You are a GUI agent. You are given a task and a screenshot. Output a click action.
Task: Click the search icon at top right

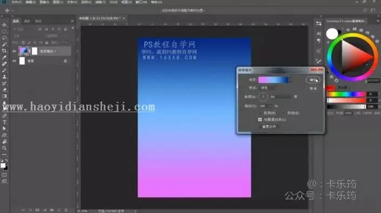pos(365,10)
